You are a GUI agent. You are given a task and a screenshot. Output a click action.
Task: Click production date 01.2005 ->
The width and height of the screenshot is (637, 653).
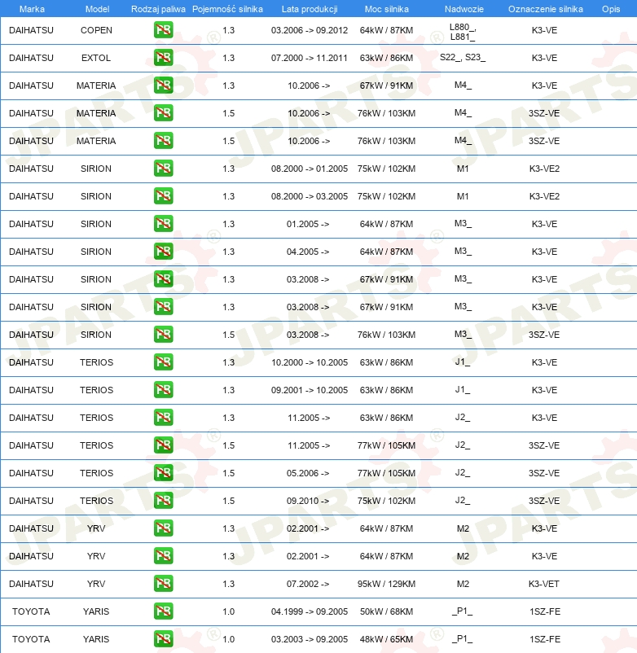(308, 224)
